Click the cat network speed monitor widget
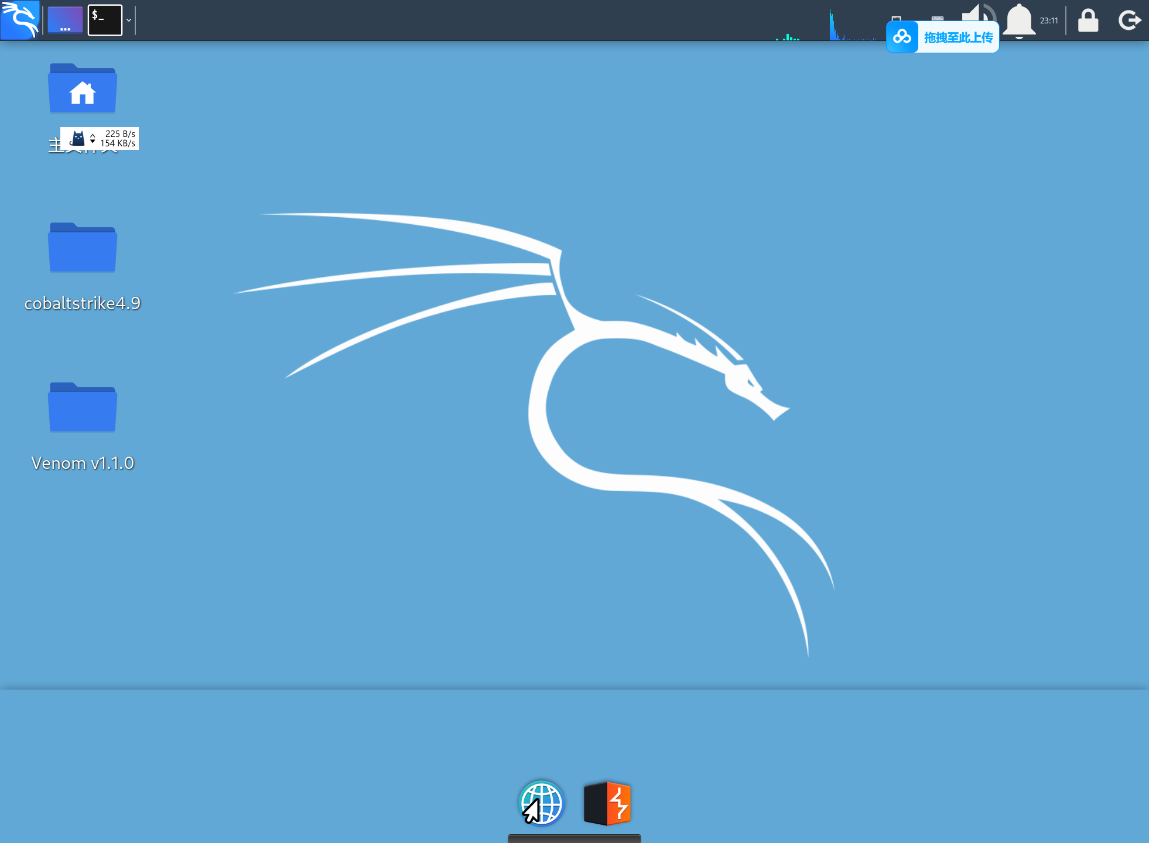The image size is (1149, 843). 100,139
